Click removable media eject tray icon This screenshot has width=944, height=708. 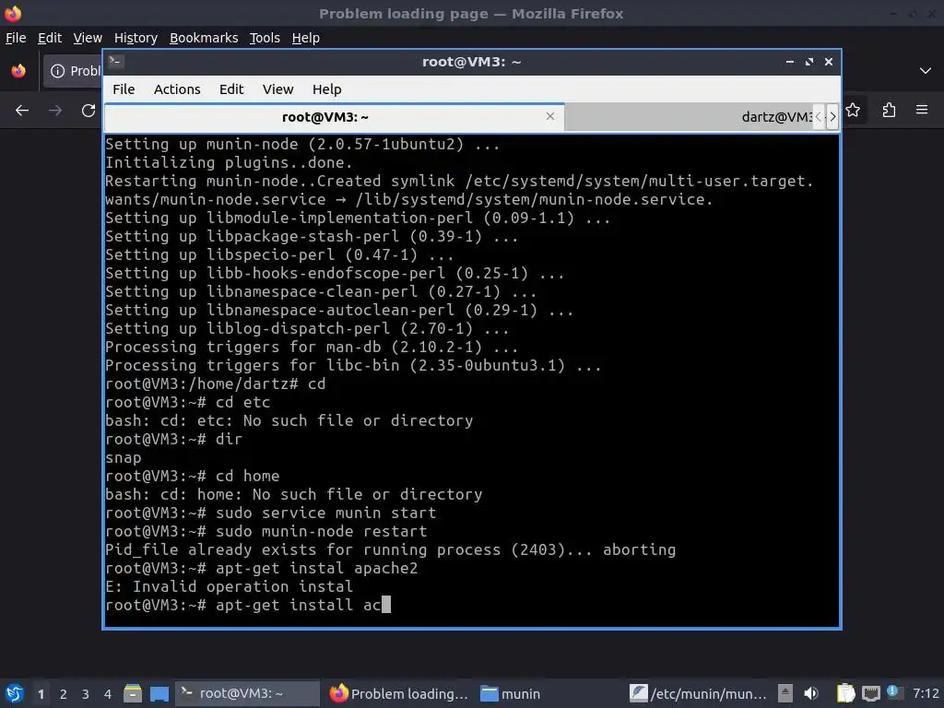point(785,693)
